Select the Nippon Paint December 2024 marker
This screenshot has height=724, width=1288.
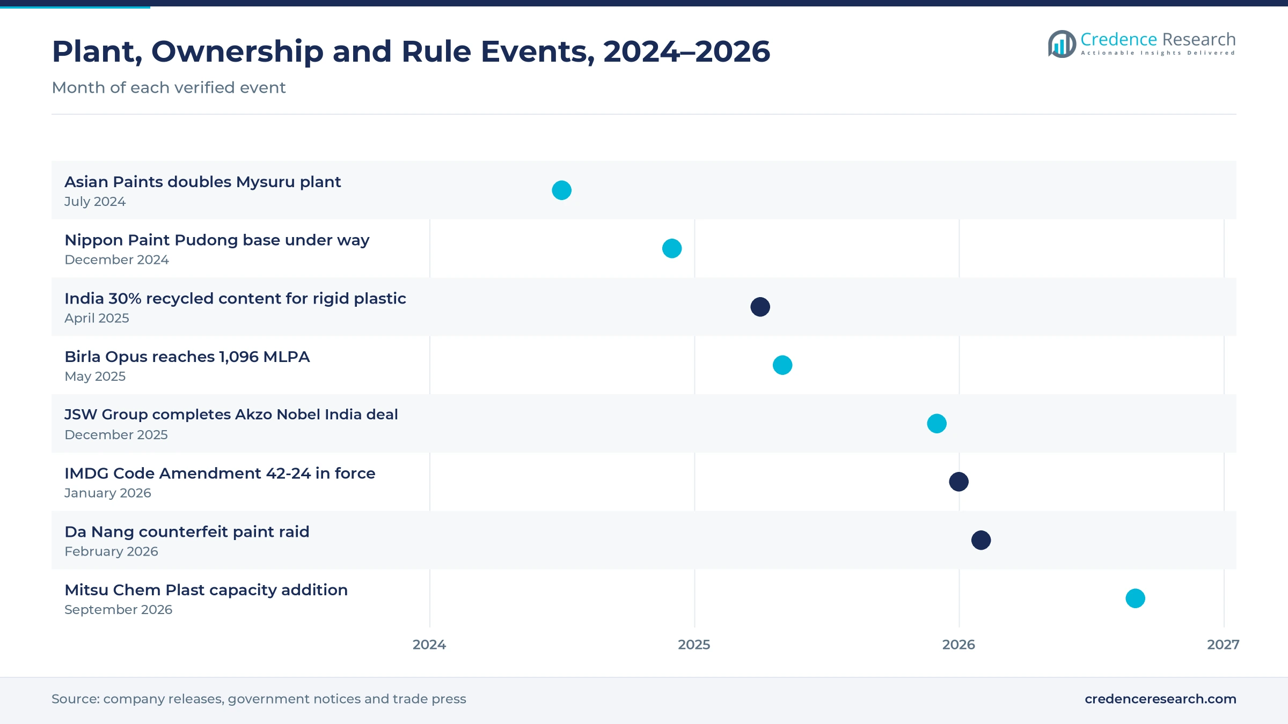click(672, 248)
